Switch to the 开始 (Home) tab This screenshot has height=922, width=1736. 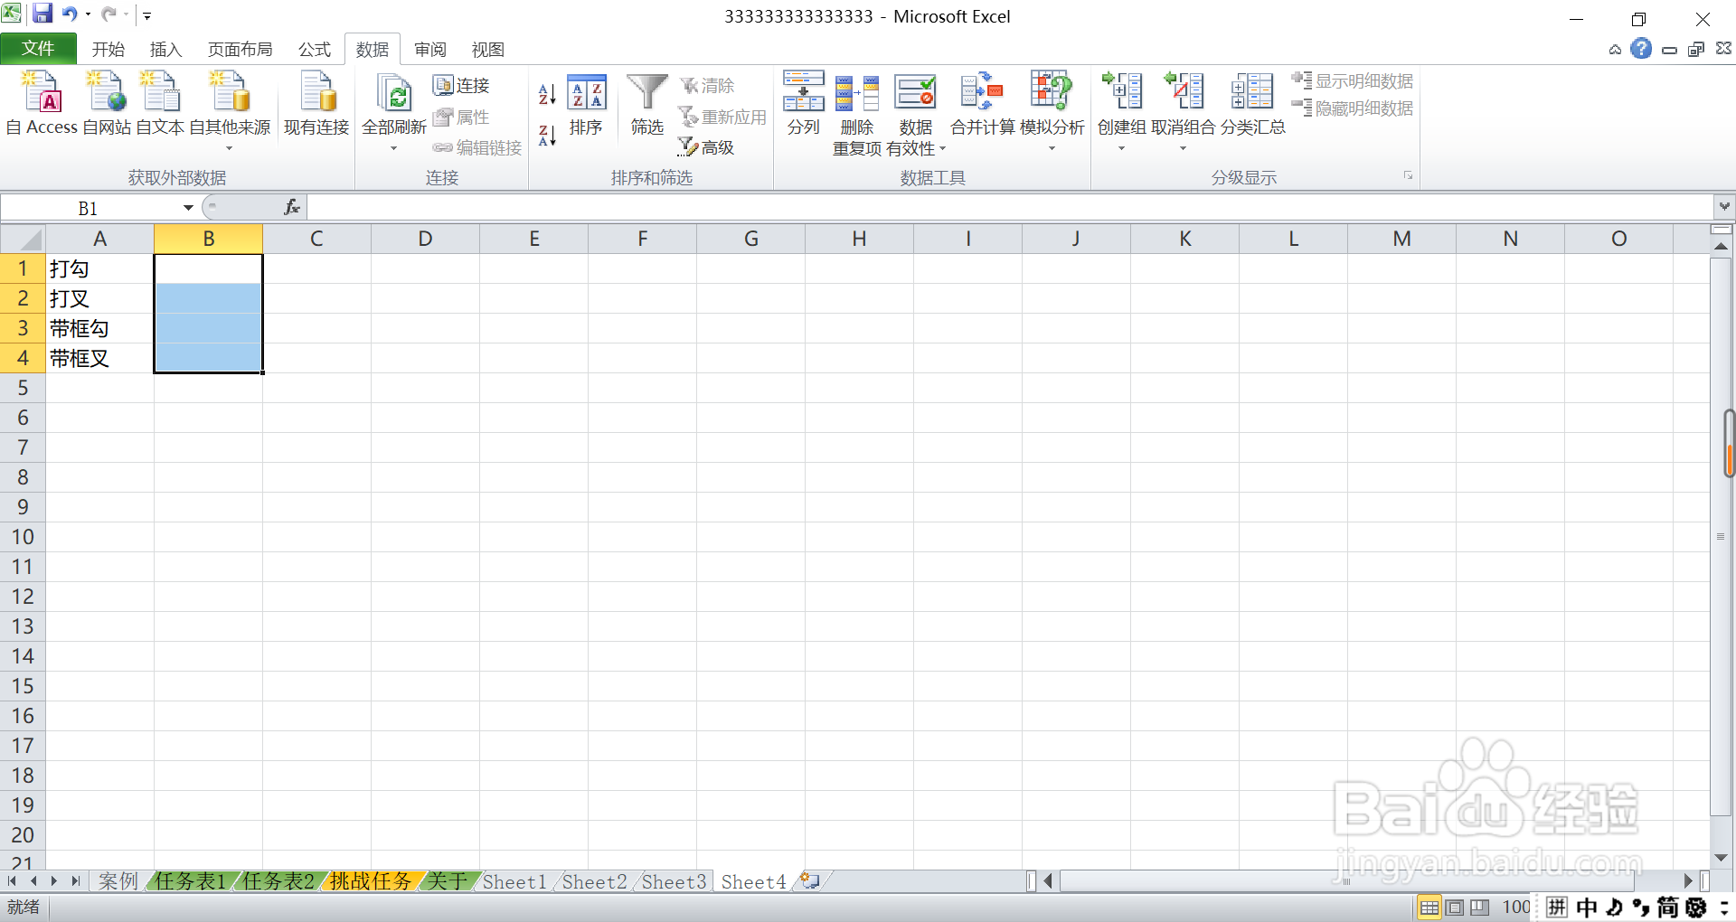[x=108, y=50]
